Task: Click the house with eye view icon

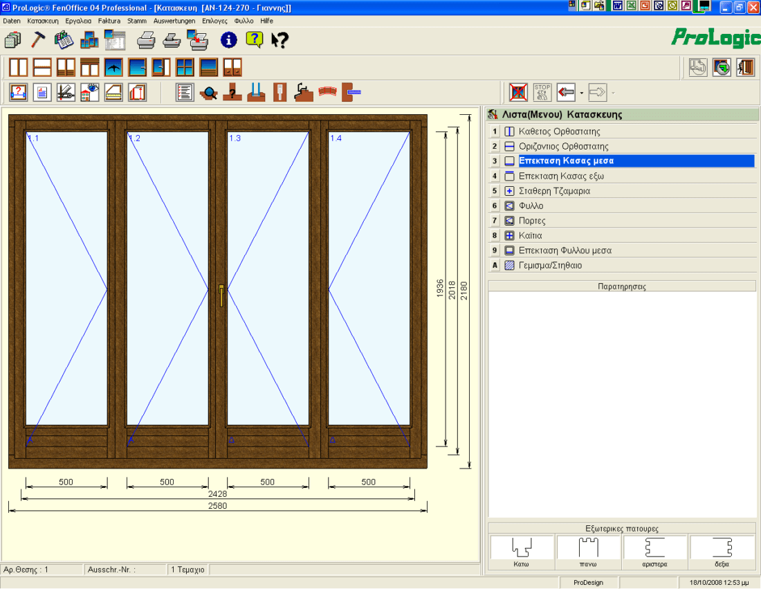Action: (x=90, y=92)
